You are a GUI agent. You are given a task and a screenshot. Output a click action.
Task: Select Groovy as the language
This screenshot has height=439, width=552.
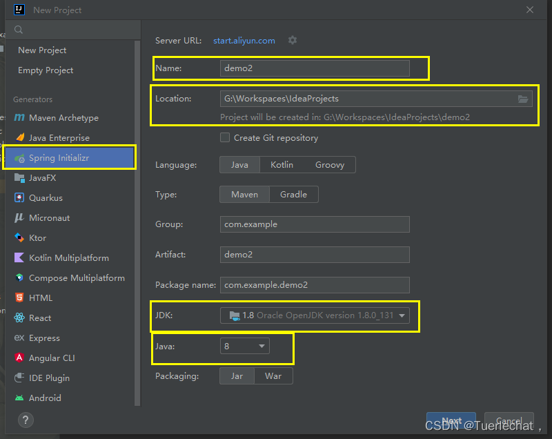[x=330, y=165]
